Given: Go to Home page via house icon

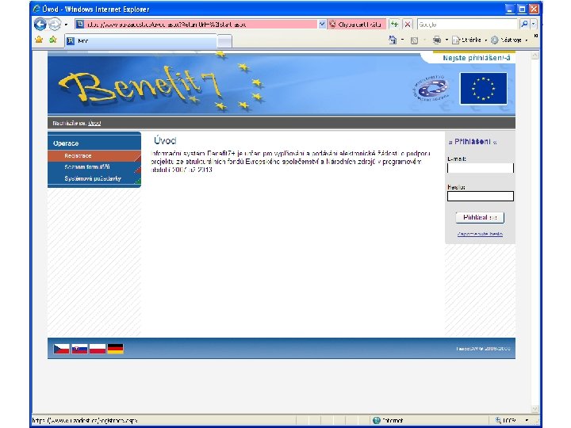Looking at the screenshot, I should 393,40.
